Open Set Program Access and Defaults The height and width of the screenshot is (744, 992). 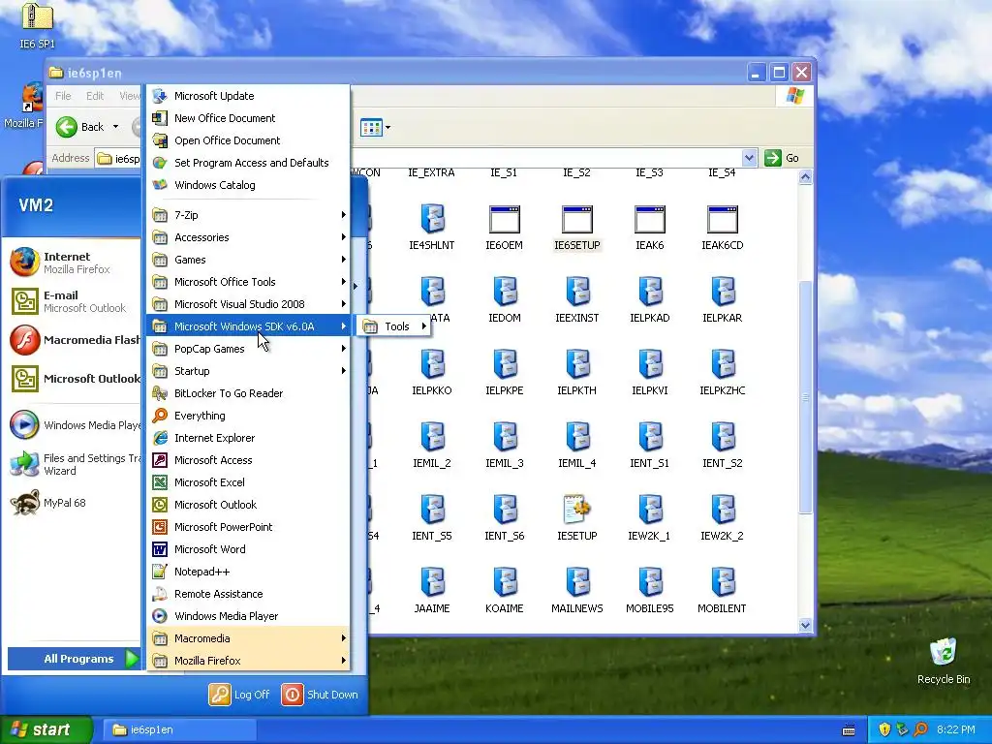pyautogui.click(x=248, y=163)
